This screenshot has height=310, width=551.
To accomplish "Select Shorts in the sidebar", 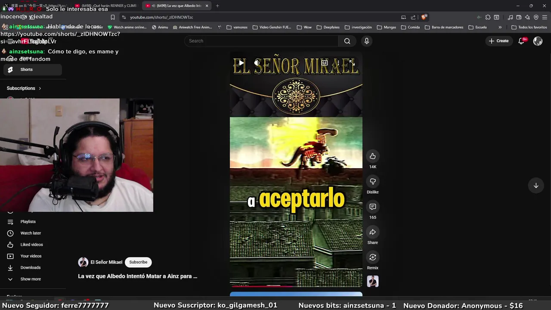I will click(x=33, y=70).
